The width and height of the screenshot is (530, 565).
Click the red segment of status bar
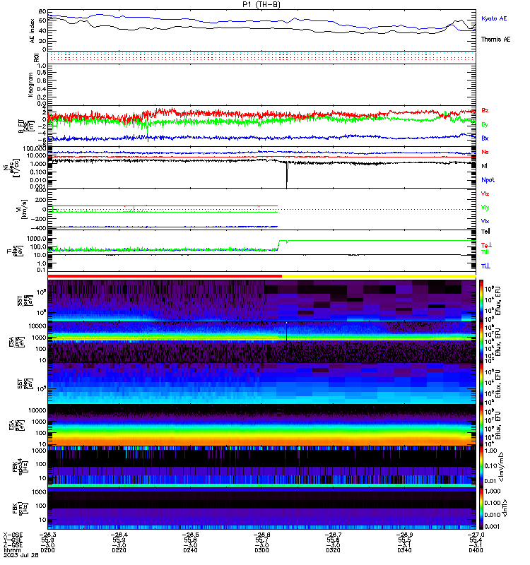(165, 276)
